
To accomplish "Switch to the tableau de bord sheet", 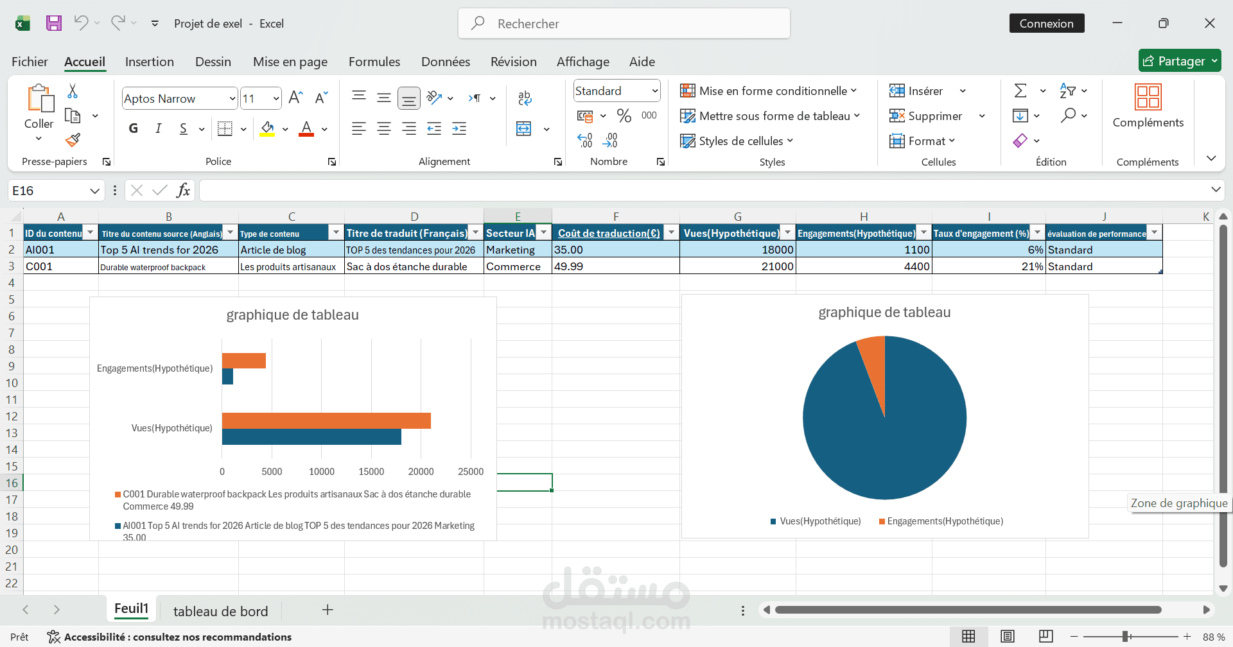I will (220, 611).
